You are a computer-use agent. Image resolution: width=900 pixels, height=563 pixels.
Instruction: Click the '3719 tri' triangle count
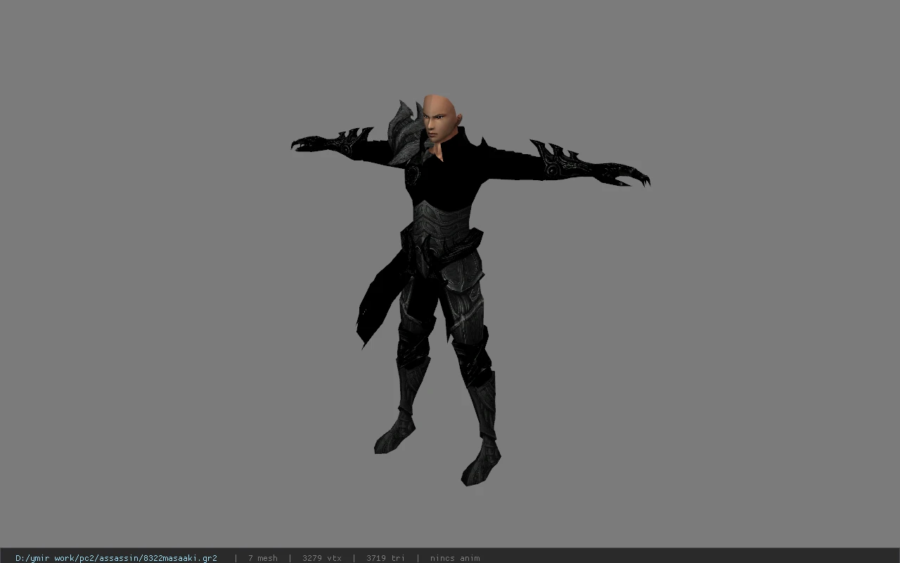(385, 558)
